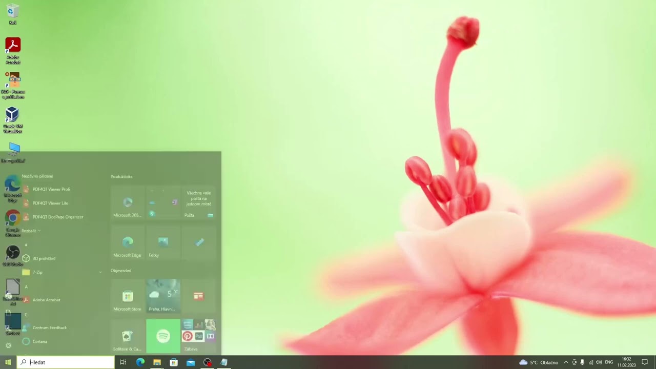
Task: Focus the Hledat search box
Action: pos(66,362)
